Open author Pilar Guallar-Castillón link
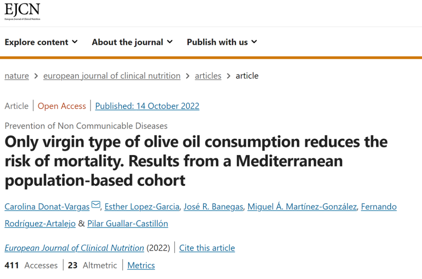The image size is (422, 279). click(x=127, y=224)
